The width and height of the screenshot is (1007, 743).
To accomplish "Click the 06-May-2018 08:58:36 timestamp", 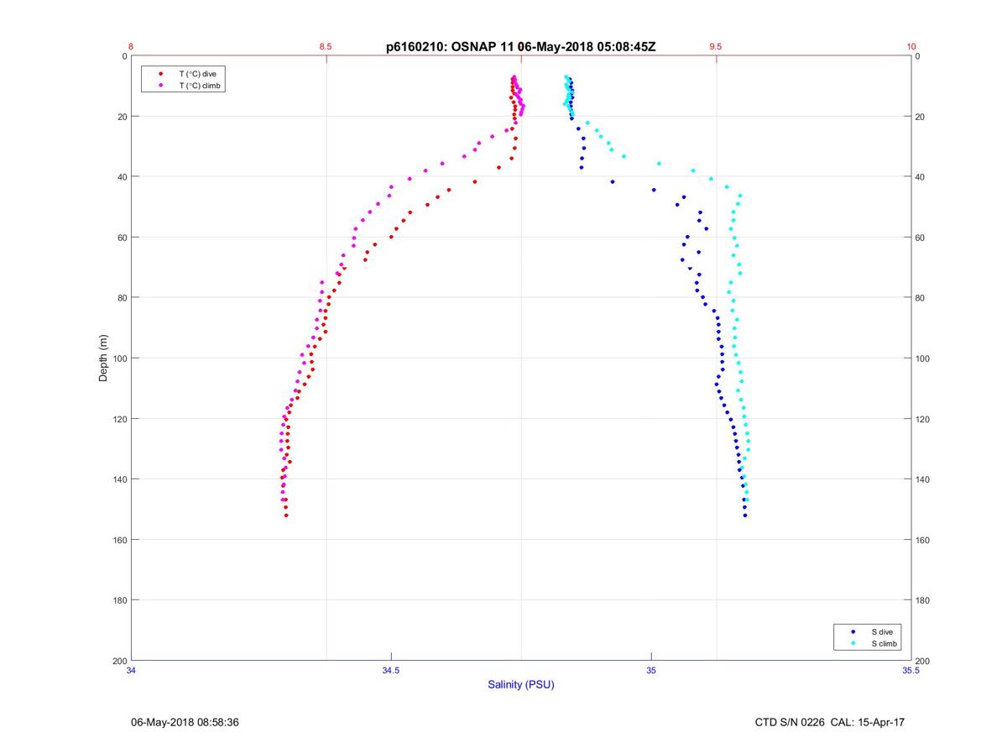I will (185, 722).
